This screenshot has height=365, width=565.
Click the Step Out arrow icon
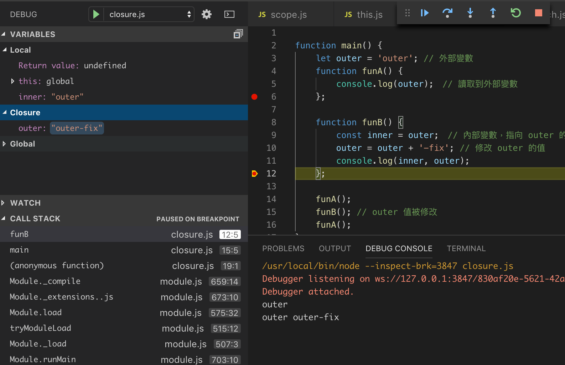pos(493,13)
